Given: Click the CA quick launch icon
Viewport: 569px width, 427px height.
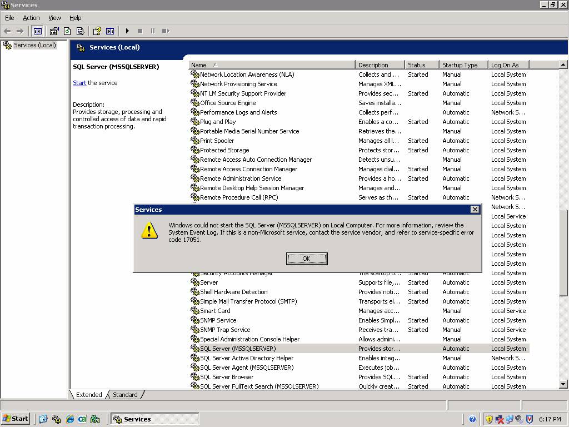Looking at the screenshot, I should [x=82, y=419].
